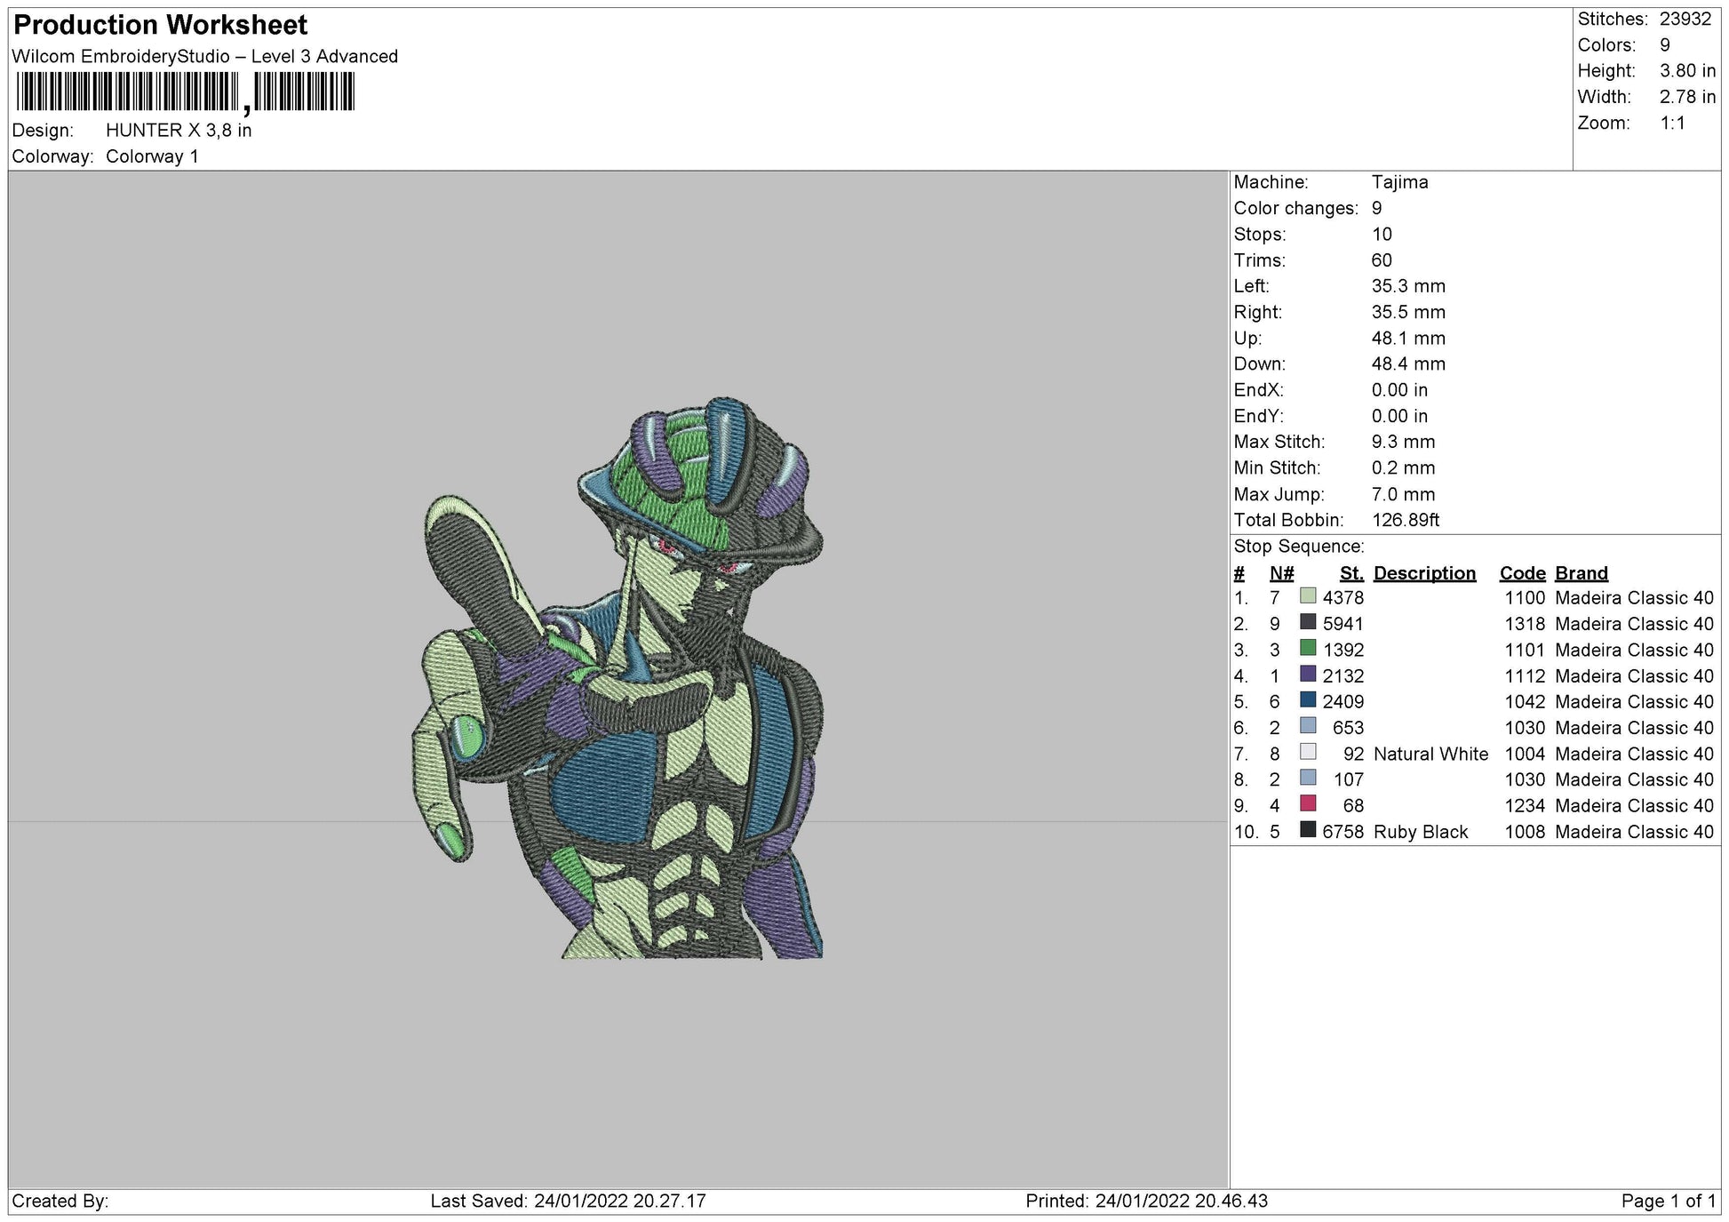Click the Width value '2.78 in'
Screen dimensions: 1729x1222
(x=1687, y=97)
